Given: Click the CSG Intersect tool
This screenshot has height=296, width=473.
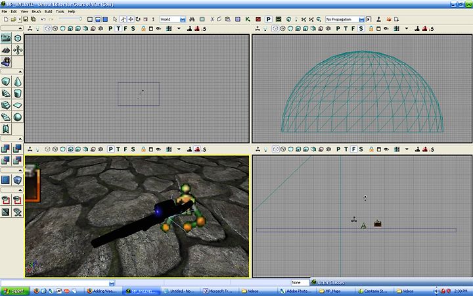Looking at the screenshot, I should tap(6, 160).
